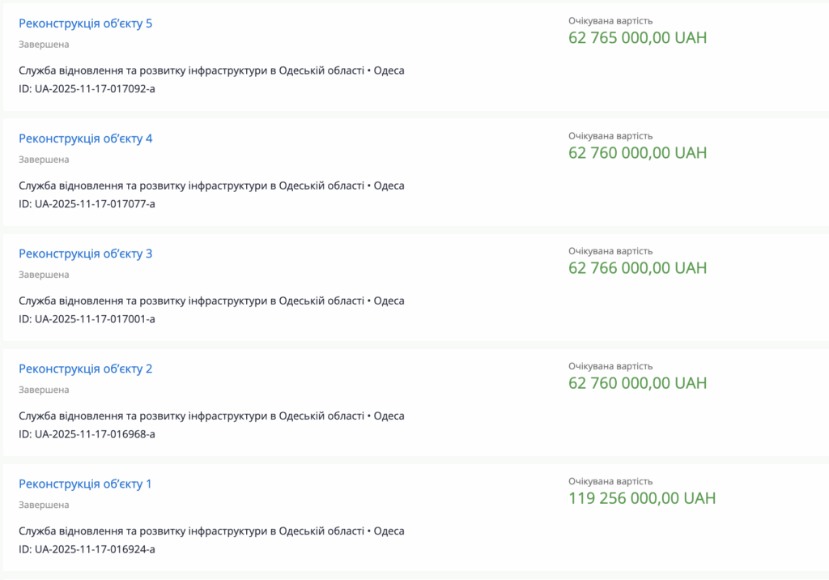Viewport: 829px width, 580px height.
Task: Click the 62 765 000,00 UAH amount
Action: click(x=637, y=38)
